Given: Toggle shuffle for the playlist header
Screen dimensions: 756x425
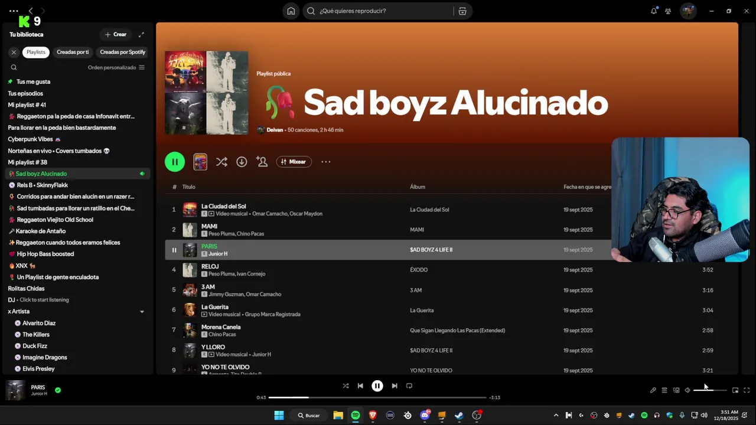Looking at the screenshot, I should tap(221, 162).
